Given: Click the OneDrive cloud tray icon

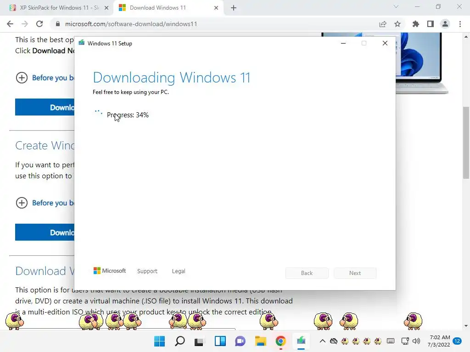Looking at the screenshot, I should pyautogui.click(x=334, y=341).
